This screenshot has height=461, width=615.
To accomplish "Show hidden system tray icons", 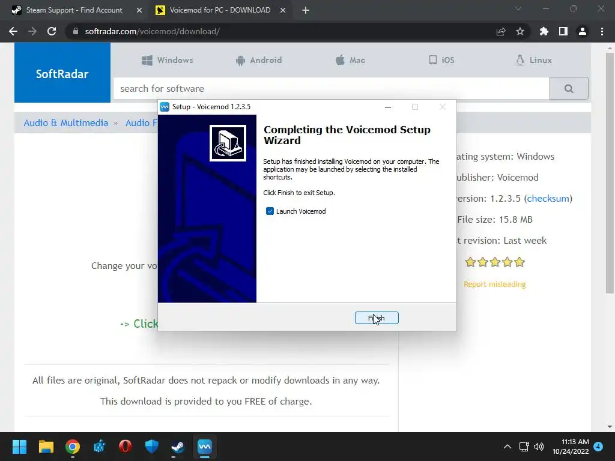I will tap(507, 447).
